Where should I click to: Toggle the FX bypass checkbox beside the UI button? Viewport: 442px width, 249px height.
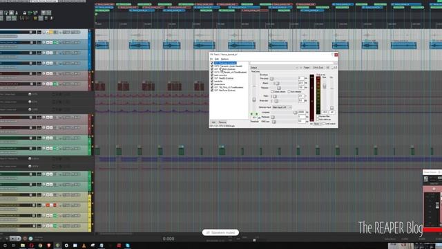332,68
